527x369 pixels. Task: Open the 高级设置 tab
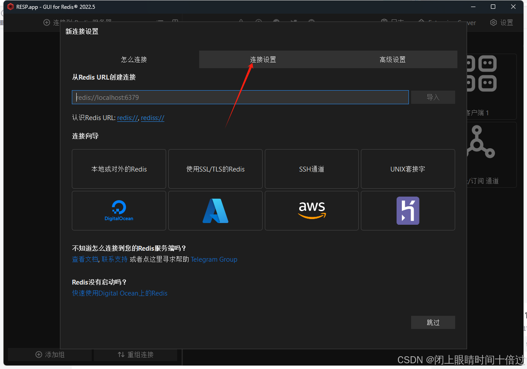click(392, 59)
